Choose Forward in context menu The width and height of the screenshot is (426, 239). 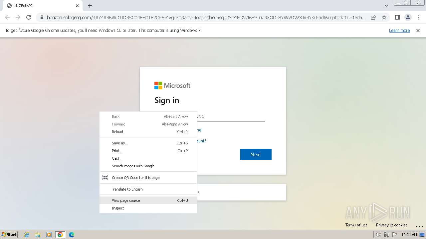tap(148, 124)
